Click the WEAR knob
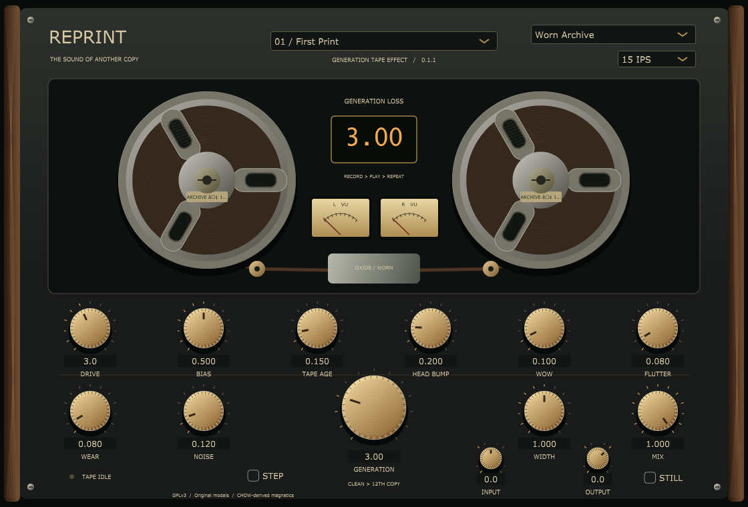Viewport: 748px width, 507px height. (90, 411)
